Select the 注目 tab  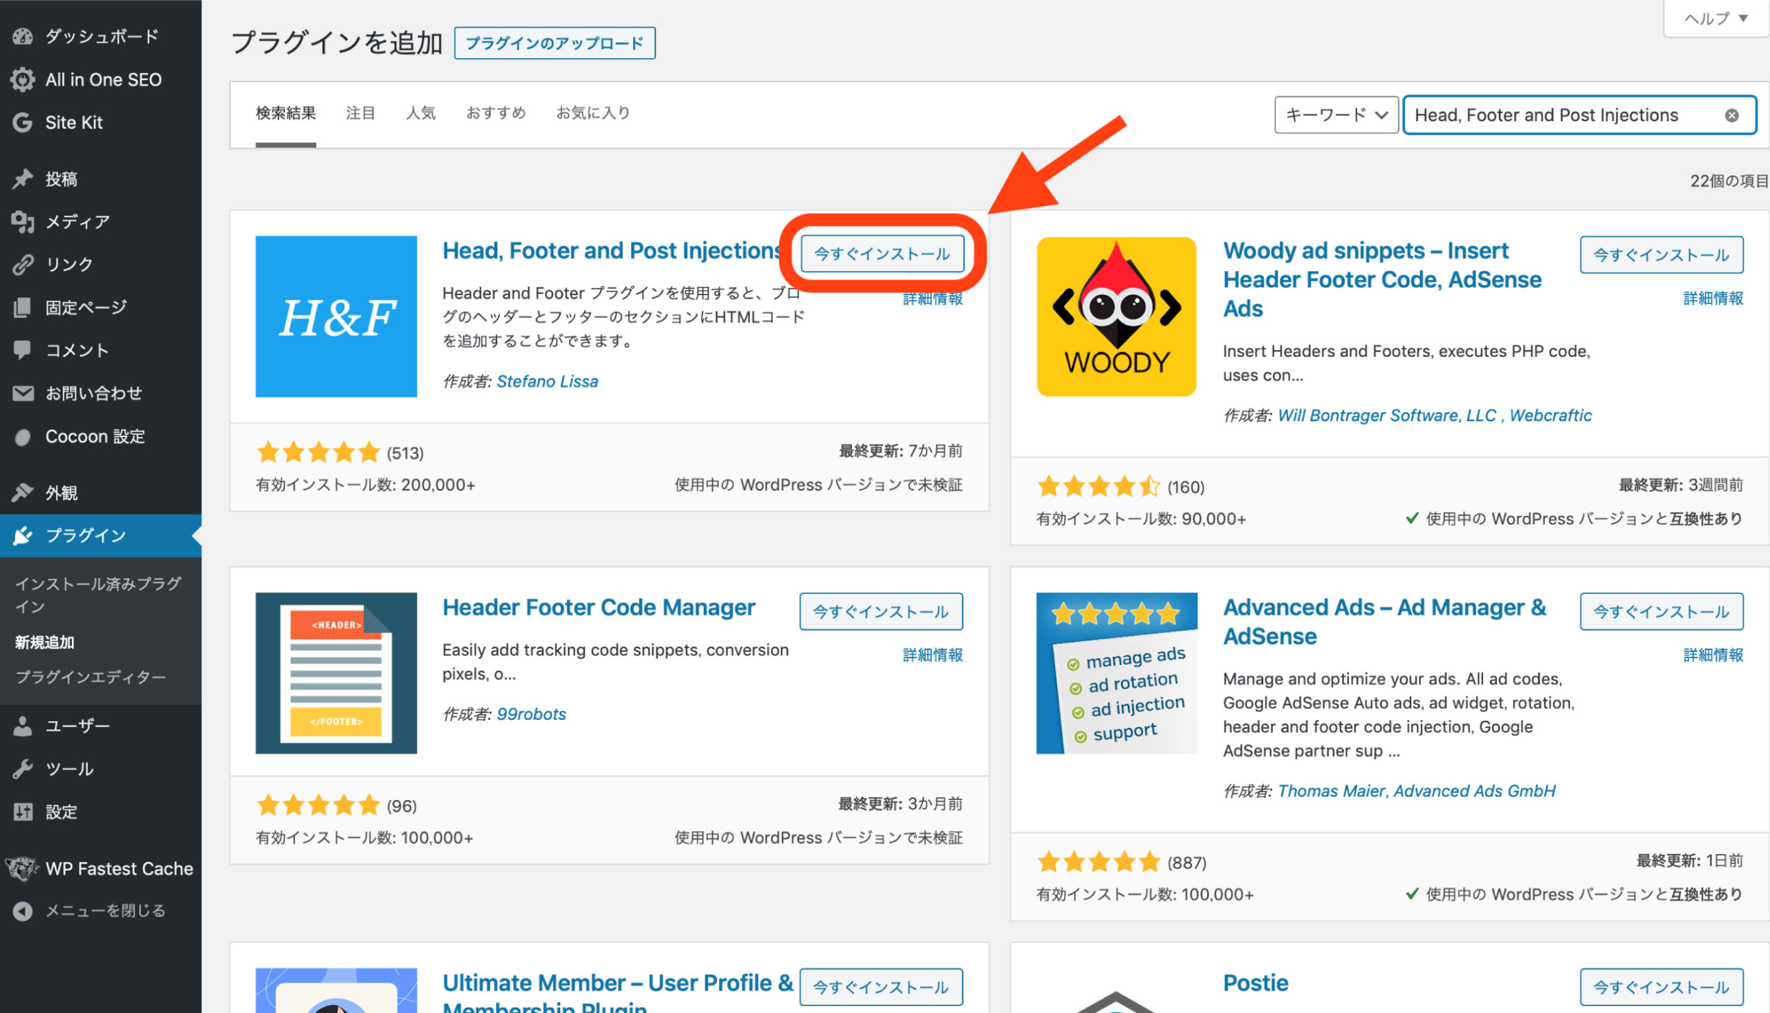(x=360, y=113)
